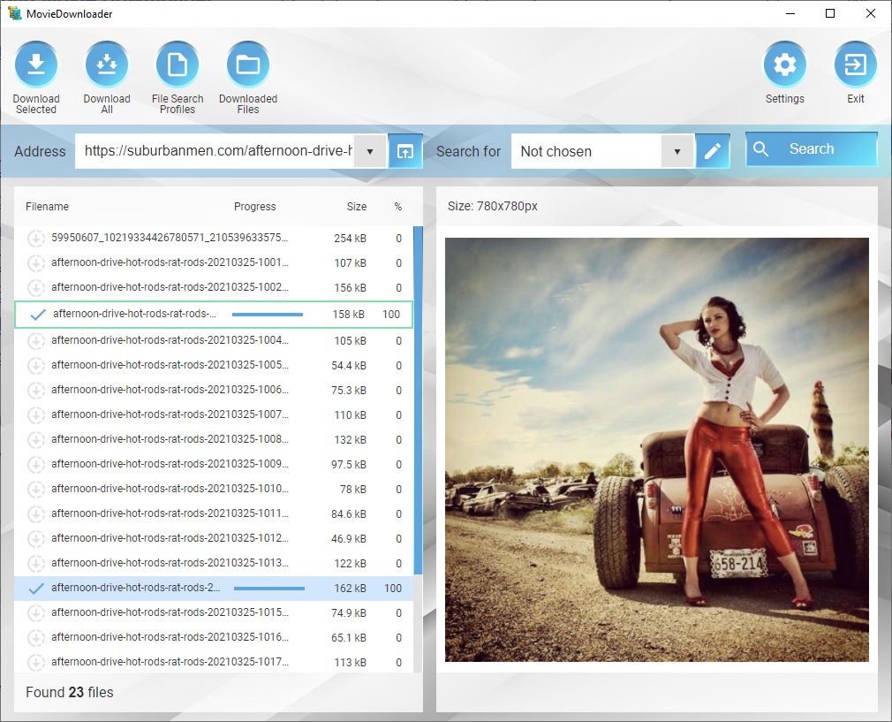The image size is (892, 722).
Task: Select filename ending 20210325-1008
Action: (x=170, y=439)
